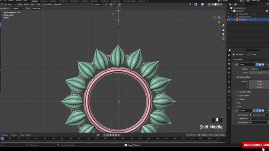Viewport: 269px width, 151px height.
Task: Switch to the Layout workspace tab
Action: pos(34,1)
